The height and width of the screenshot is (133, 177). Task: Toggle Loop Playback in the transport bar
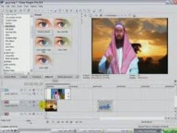(x=53, y=122)
